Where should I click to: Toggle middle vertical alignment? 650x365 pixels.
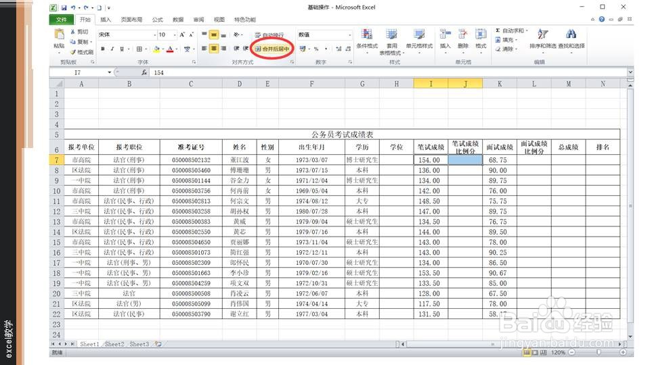(x=214, y=34)
